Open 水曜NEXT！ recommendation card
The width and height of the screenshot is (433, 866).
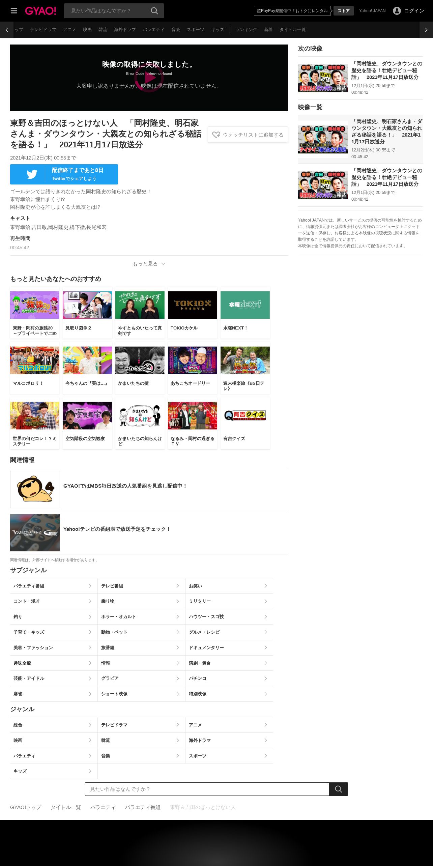[x=245, y=313]
